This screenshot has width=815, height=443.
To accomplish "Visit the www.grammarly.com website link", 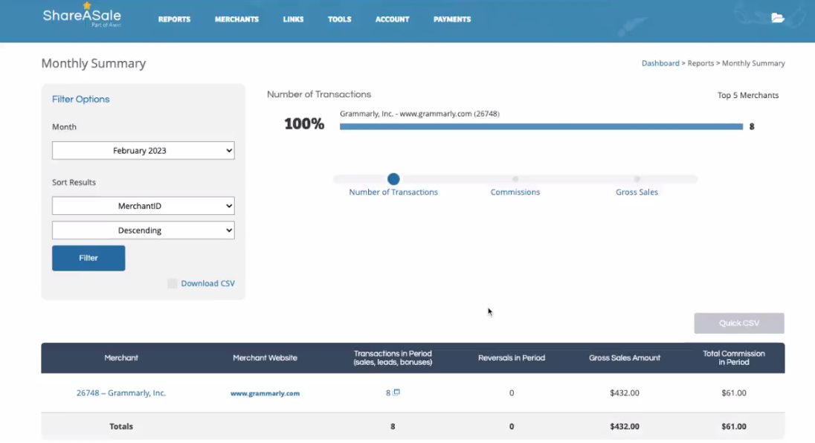I will (265, 393).
